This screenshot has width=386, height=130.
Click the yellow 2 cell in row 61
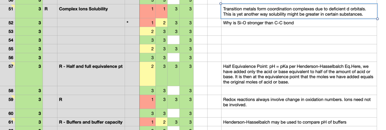pos(164,122)
